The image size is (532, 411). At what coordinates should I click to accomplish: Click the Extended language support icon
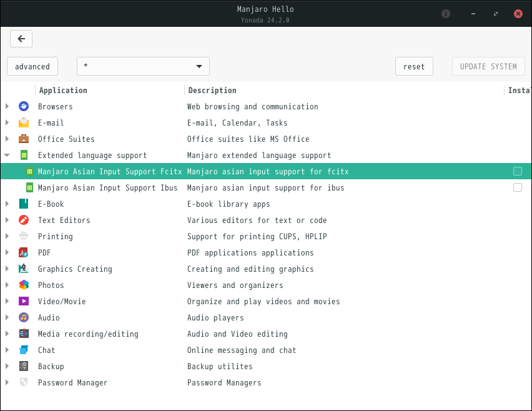coord(24,155)
